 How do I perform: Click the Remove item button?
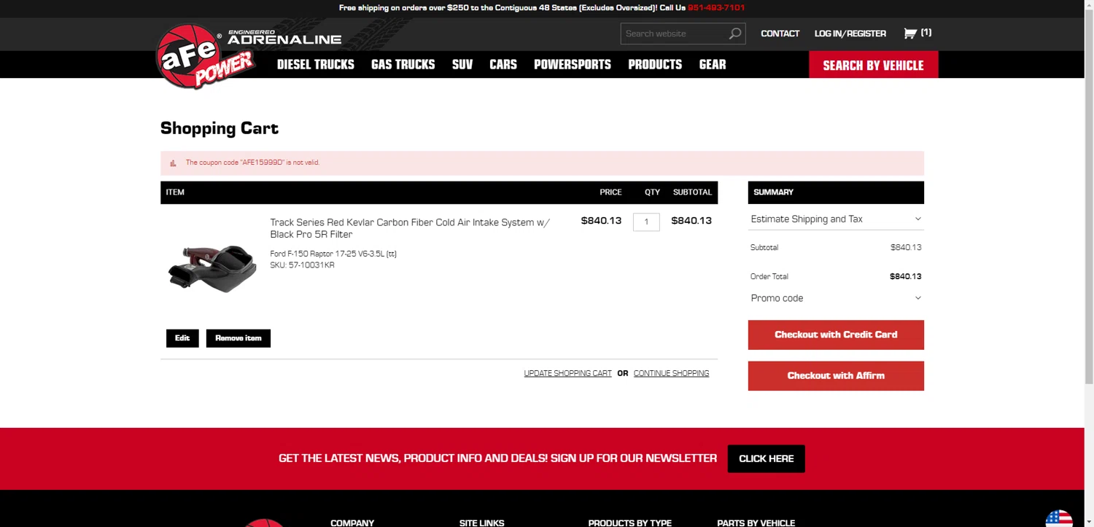point(238,338)
